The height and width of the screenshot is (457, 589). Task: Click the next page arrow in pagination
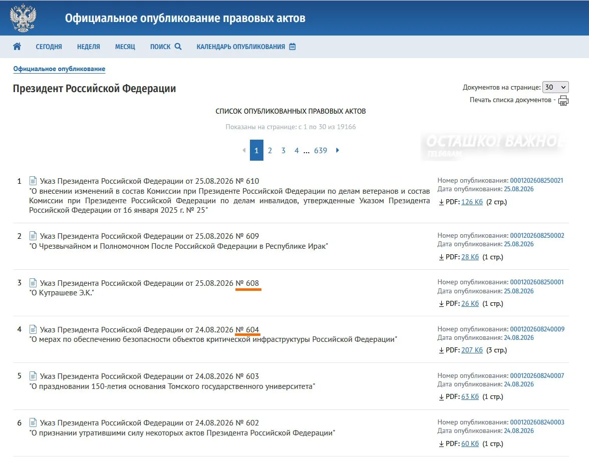[338, 150]
